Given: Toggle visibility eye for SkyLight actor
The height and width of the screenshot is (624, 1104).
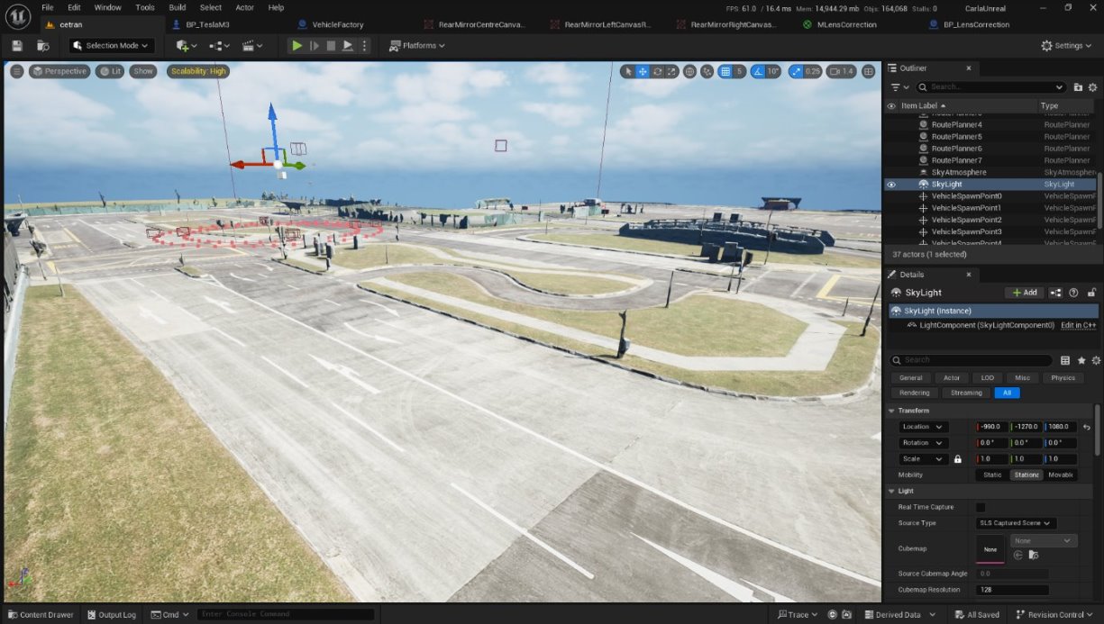Looking at the screenshot, I should click(x=891, y=185).
